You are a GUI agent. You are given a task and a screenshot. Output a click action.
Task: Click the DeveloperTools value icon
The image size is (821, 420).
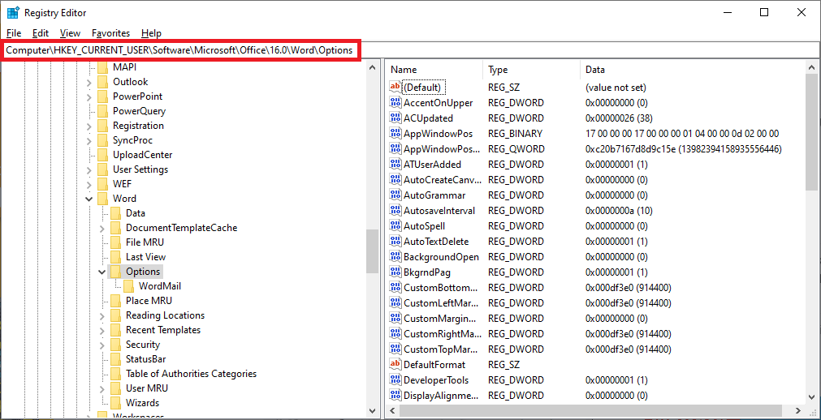coord(395,379)
